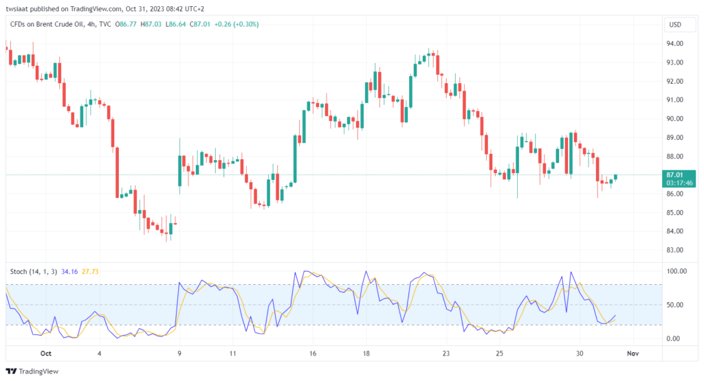Click the Stoch value 27.73
Screen dimensions: 704x381
click(x=90, y=272)
